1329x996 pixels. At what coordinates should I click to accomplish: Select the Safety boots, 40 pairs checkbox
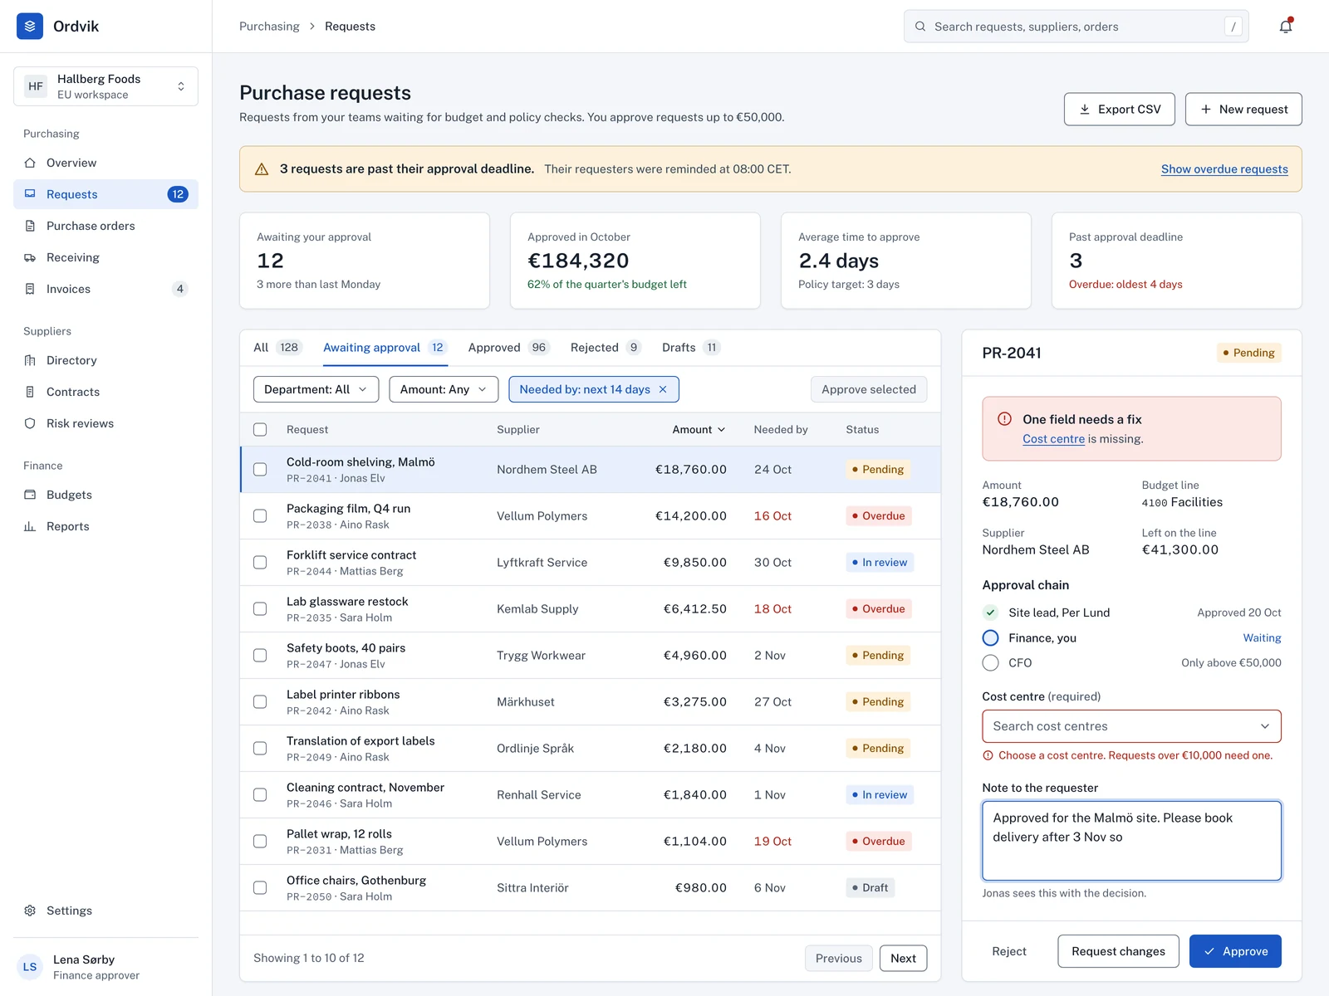coord(260,655)
